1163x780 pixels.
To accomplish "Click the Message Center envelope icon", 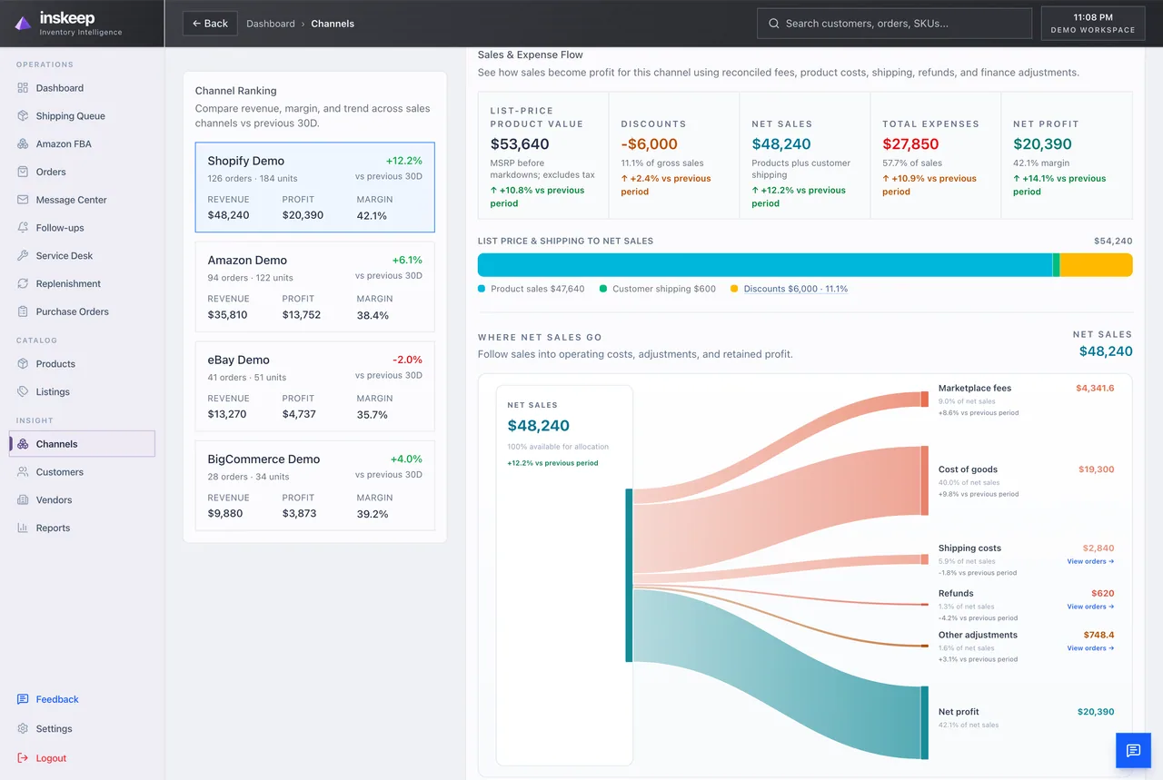I will [23, 200].
